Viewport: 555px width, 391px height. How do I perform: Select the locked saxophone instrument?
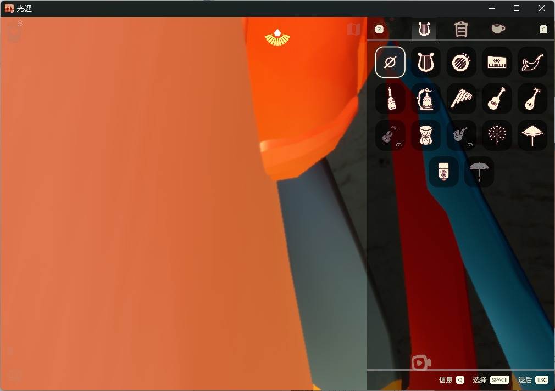(x=461, y=135)
